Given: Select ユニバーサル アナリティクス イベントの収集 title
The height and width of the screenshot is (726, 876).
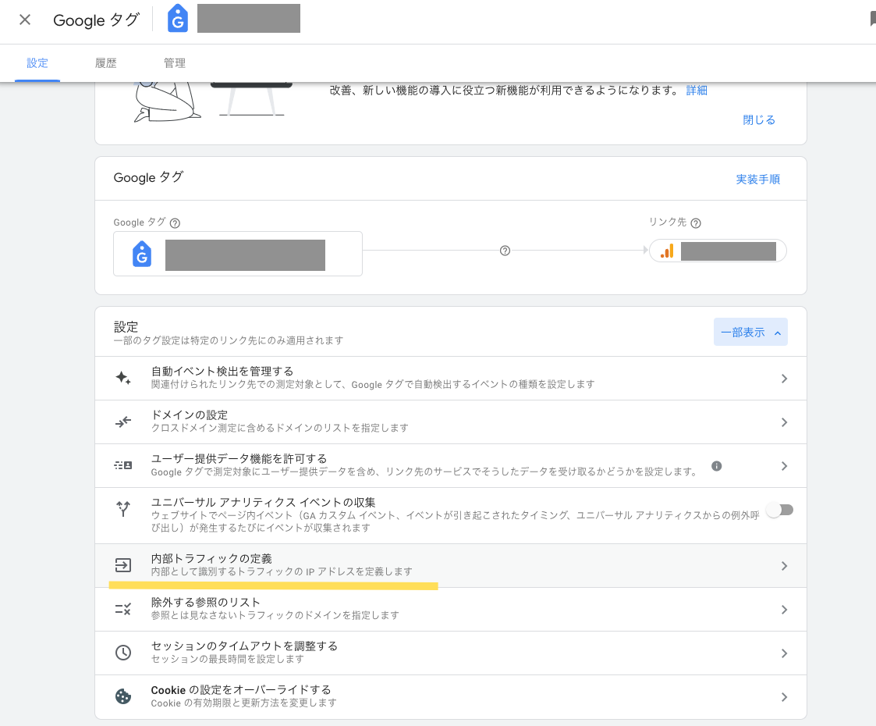Looking at the screenshot, I should click(x=263, y=502).
